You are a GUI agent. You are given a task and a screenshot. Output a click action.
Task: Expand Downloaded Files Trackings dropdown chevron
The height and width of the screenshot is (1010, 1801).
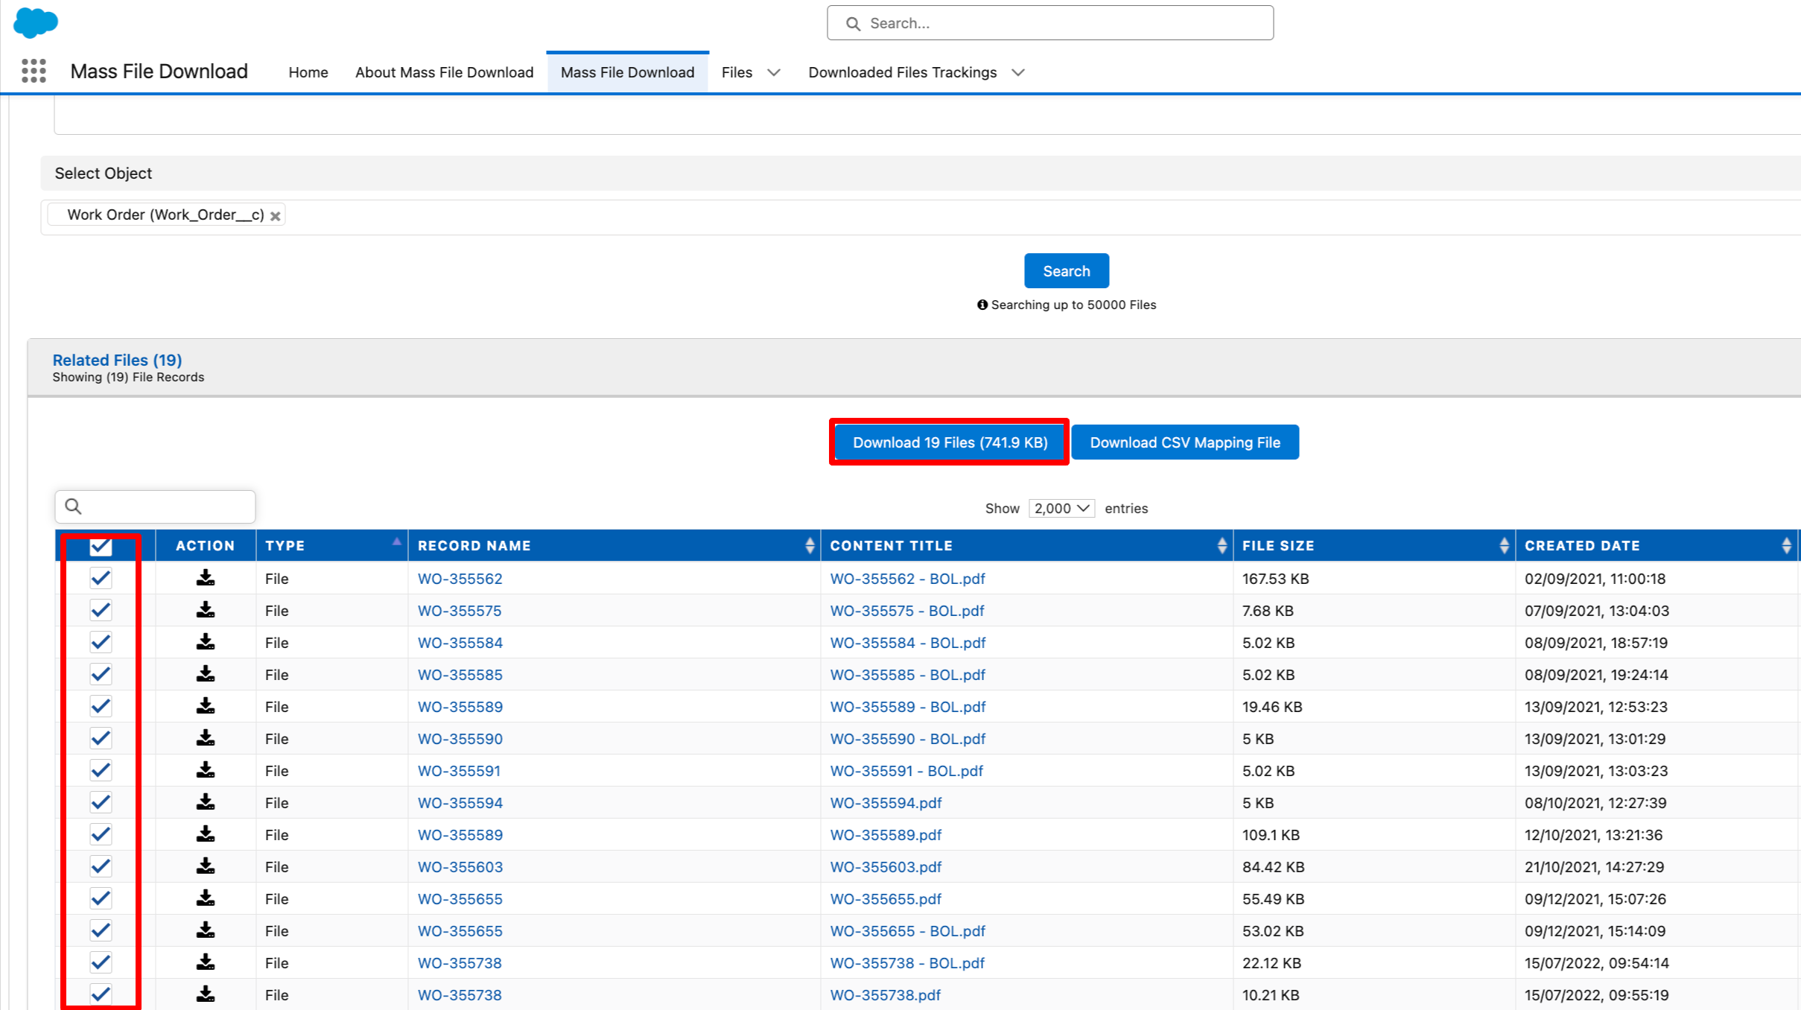pyautogui.click(x=1018, y=72)
